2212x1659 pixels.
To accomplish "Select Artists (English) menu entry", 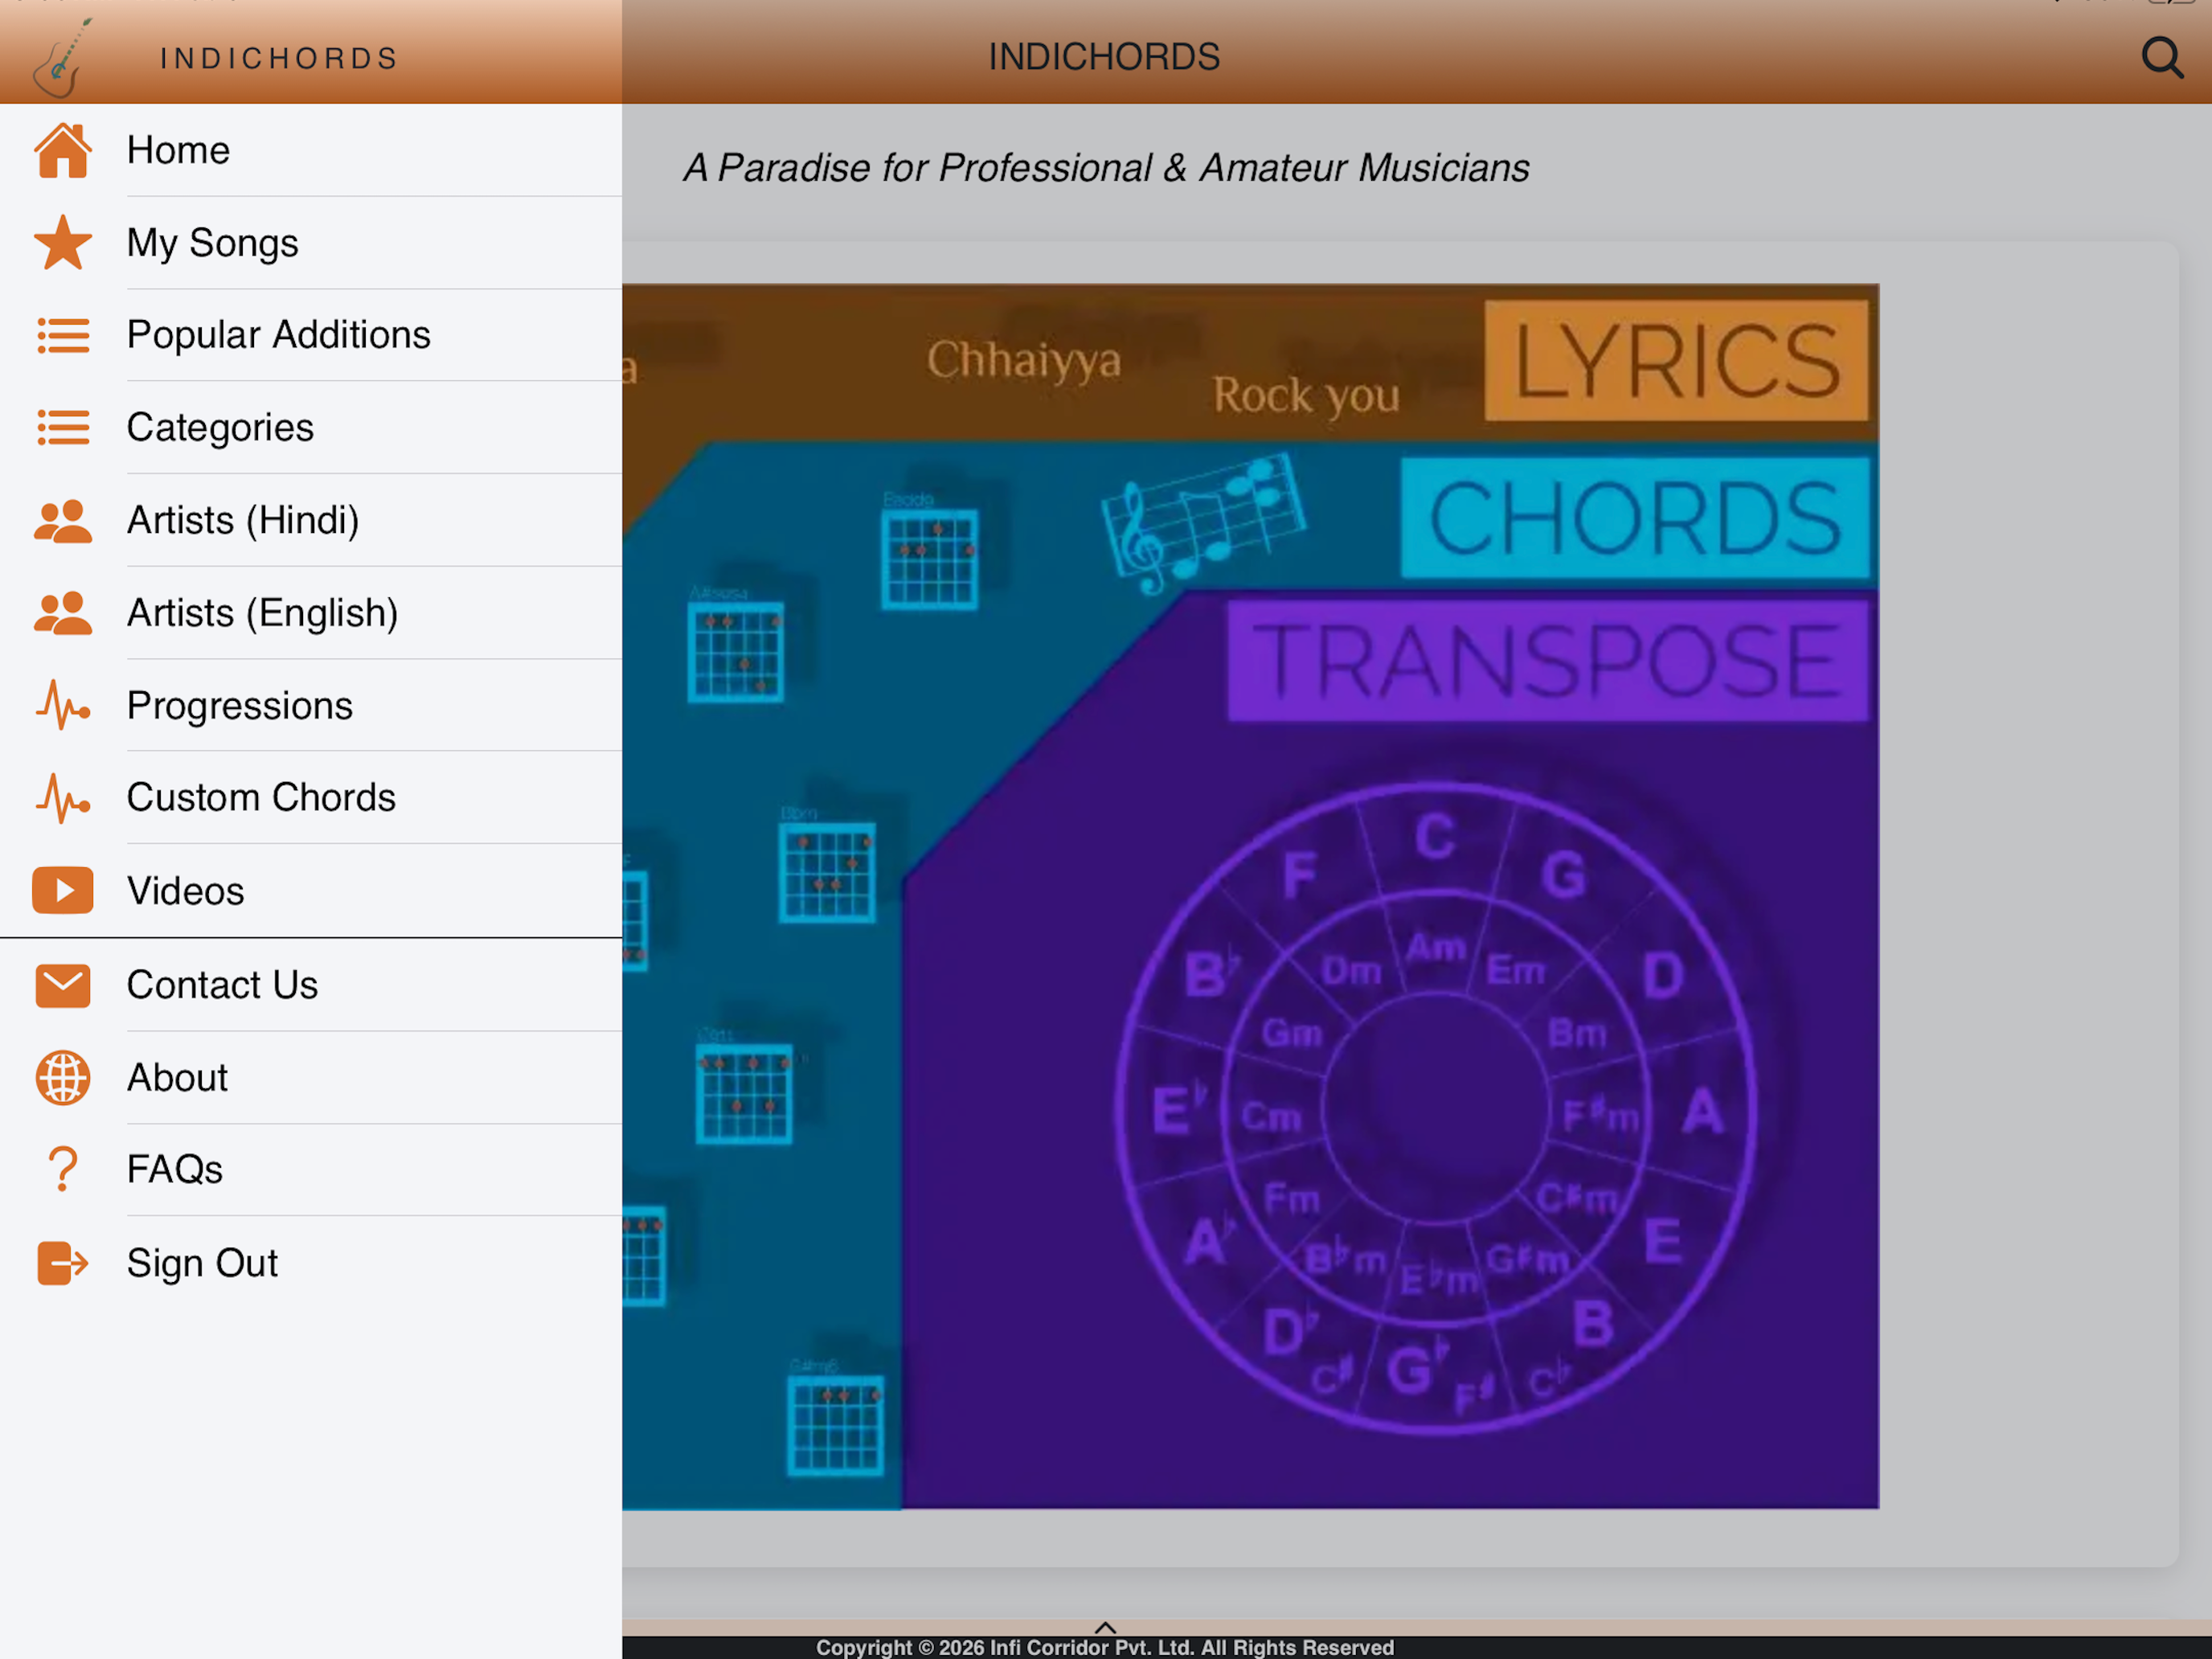I will [311, 613].
